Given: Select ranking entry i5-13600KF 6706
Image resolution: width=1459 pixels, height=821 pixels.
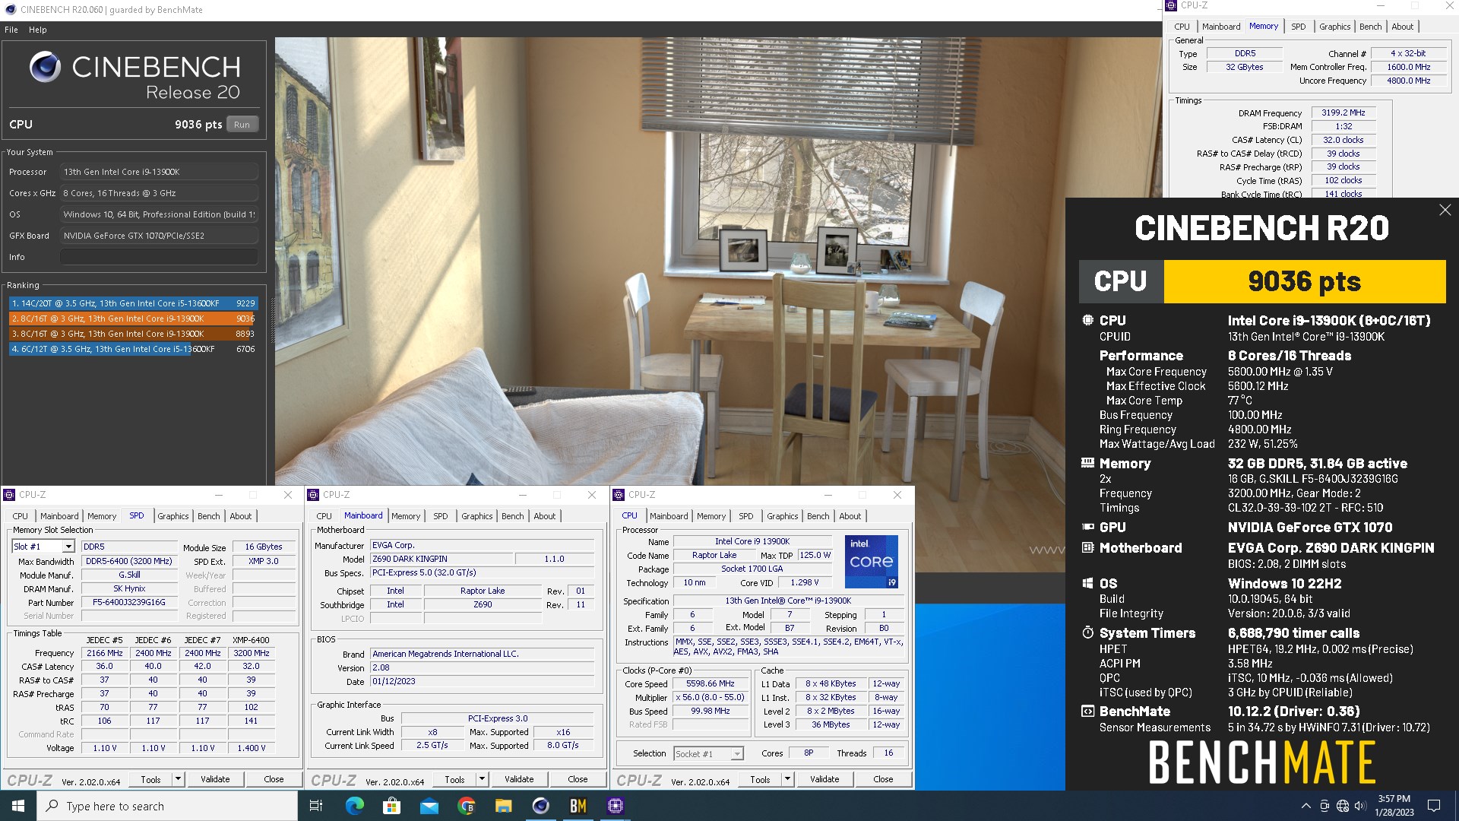Looking at the screenshot, I should tap(133, 349).
